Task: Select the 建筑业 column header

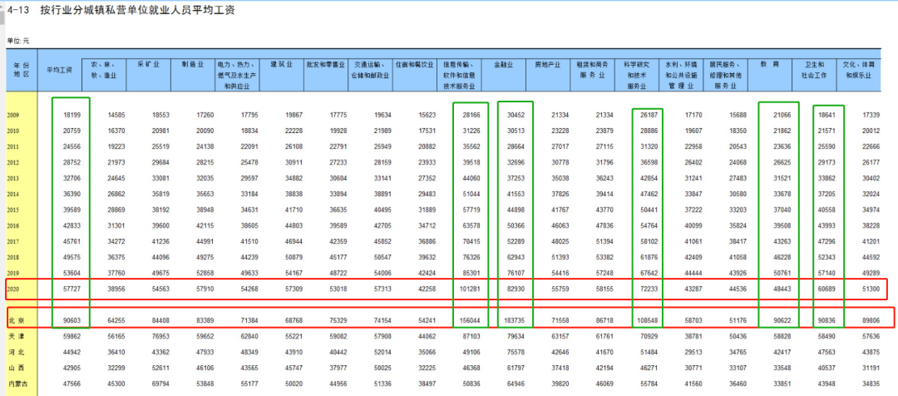Action: [282, 66]
